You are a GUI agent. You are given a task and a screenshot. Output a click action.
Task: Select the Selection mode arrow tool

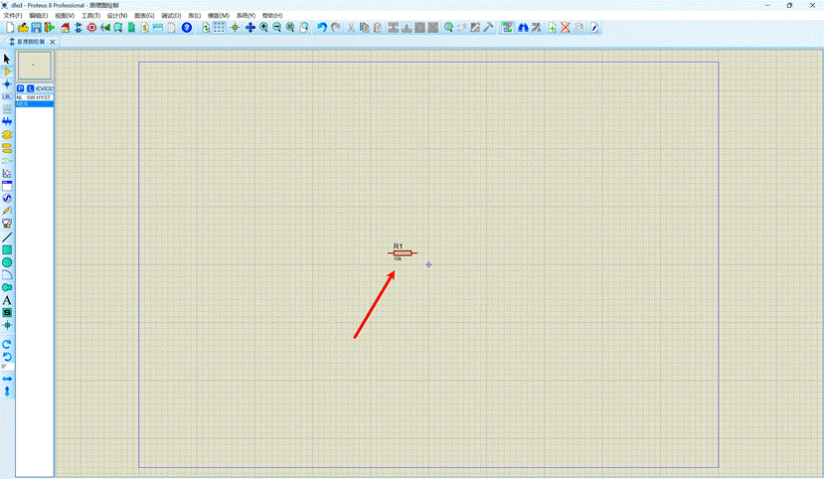pos(7,59)
